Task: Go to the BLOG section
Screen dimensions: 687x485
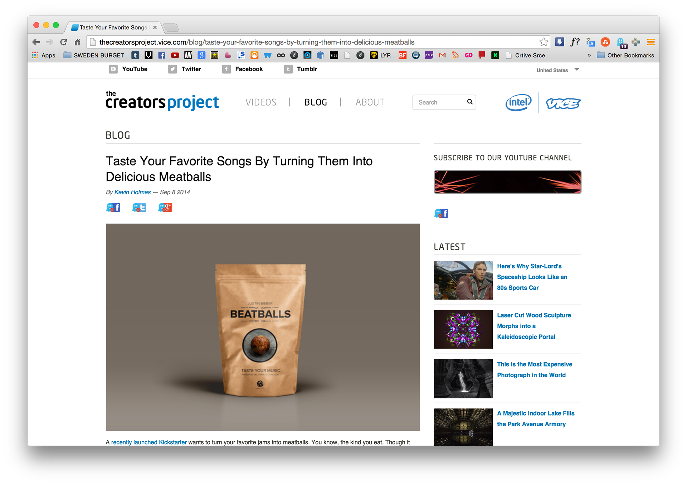Action: tap(316, 102)
